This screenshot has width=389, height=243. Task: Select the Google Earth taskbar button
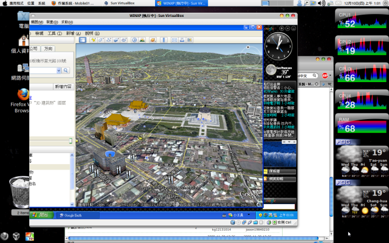(78, 215)
